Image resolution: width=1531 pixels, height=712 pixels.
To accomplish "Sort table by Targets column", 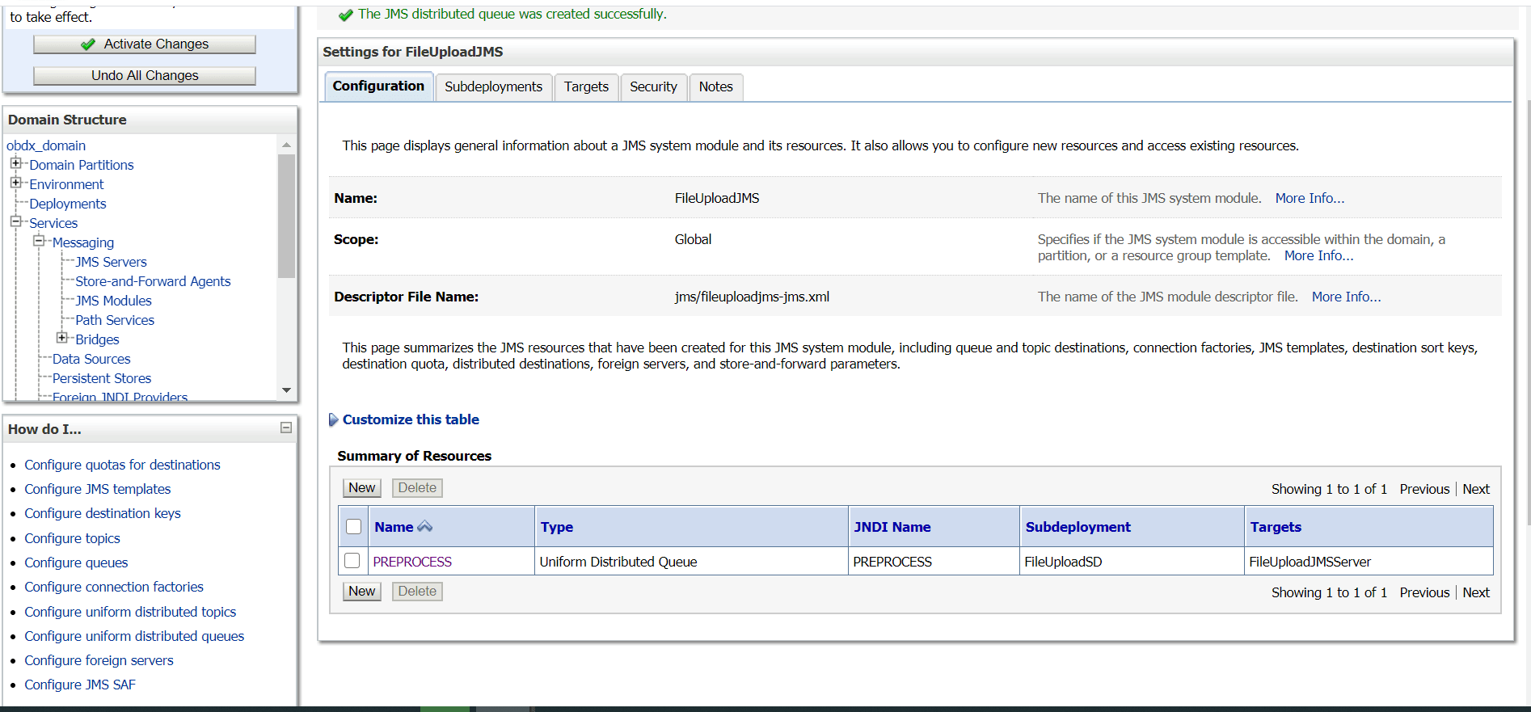I will 1276,527.
